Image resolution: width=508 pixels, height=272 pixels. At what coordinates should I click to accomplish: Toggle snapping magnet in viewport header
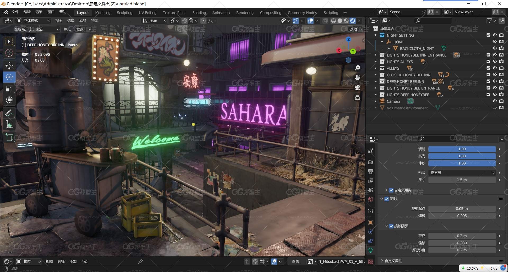pos(184,21)
